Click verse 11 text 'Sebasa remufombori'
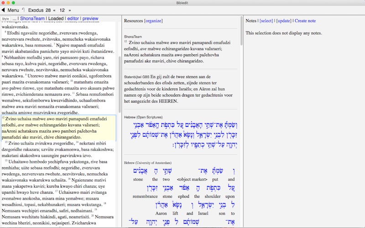The image size is (365, 228). pos(94,94)
